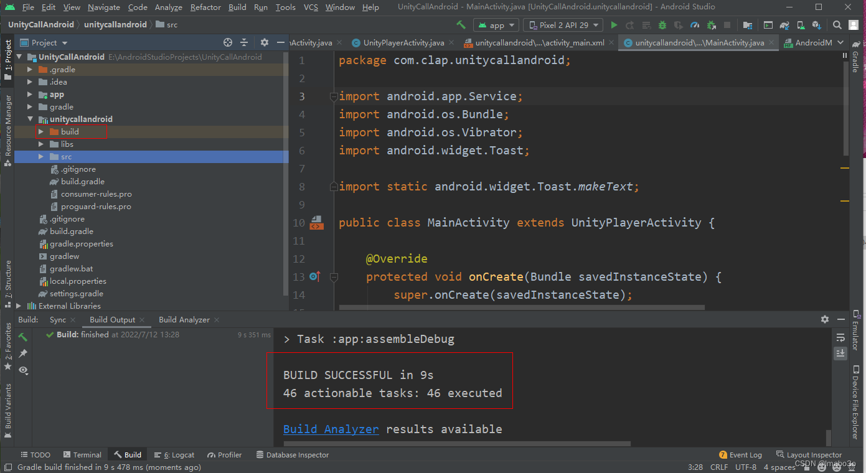866x473 pixels.
Task: Expand the .idea folder
Action: (29, 82)
